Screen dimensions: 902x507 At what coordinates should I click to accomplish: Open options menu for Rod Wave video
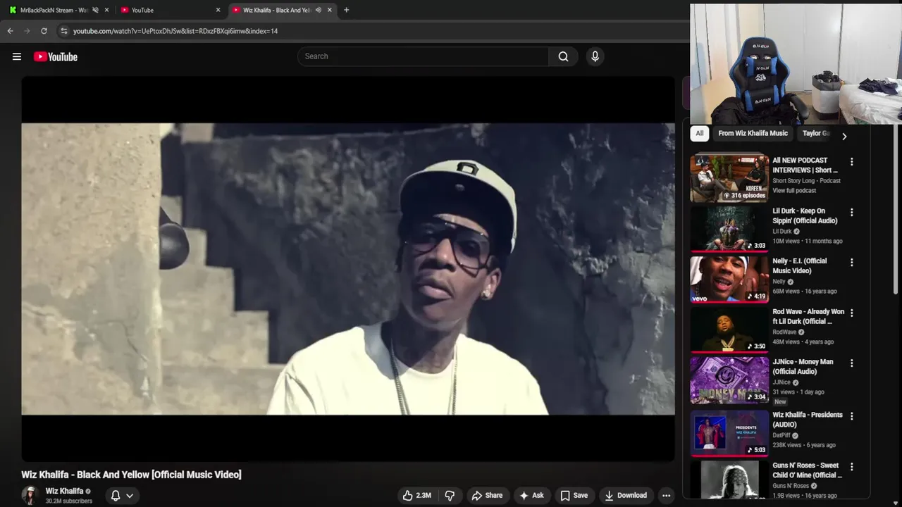(x=851, y=313)
